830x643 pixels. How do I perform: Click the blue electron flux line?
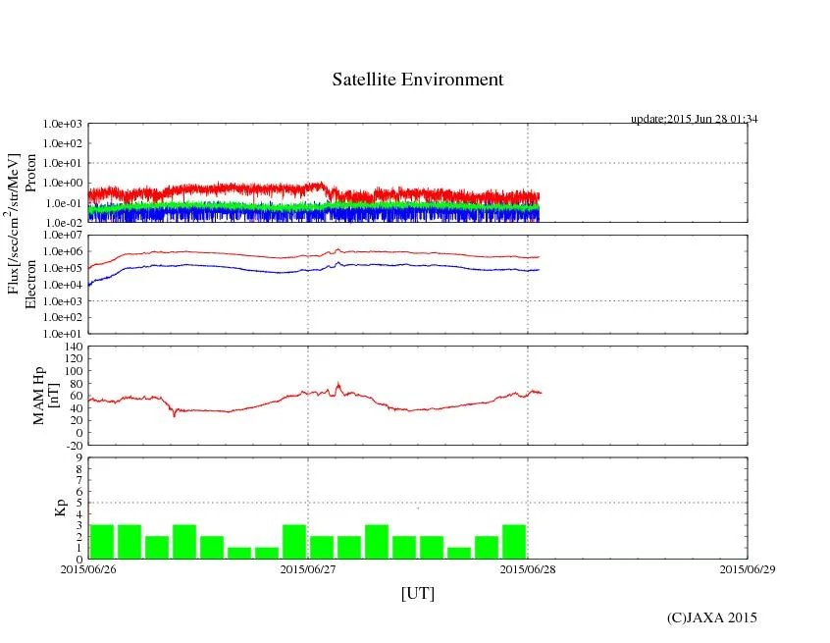coord(196,265)
